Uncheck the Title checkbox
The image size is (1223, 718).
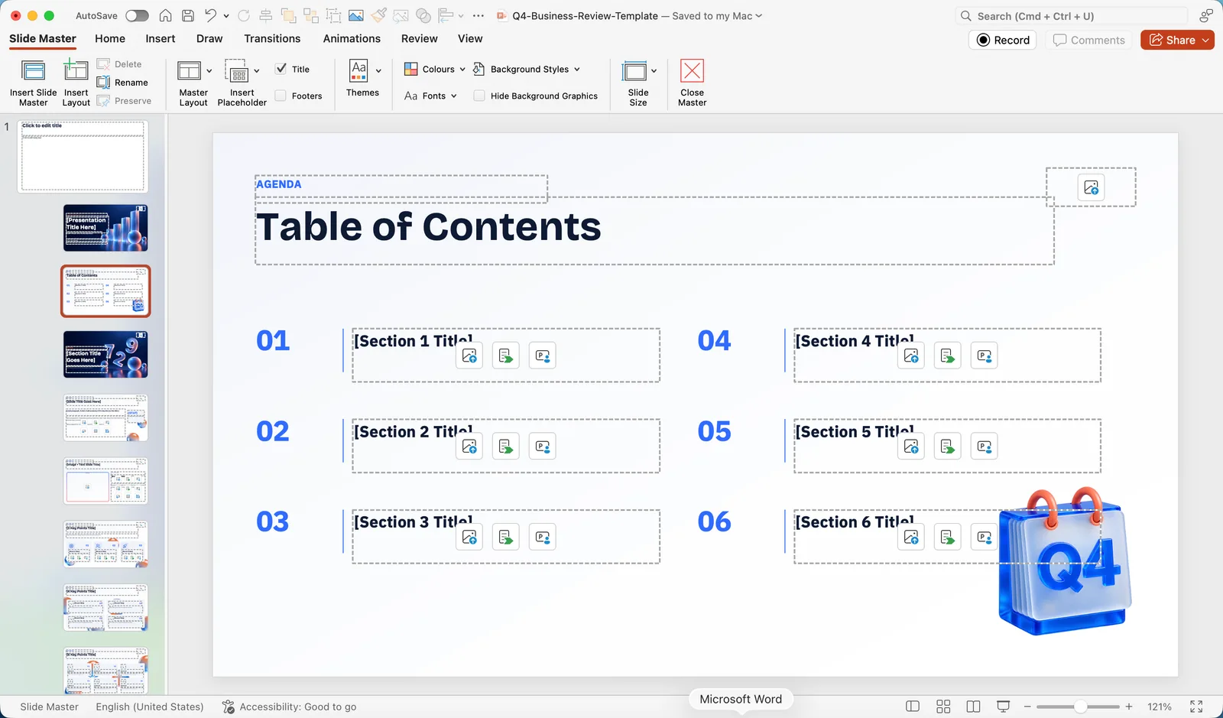click(x=281, y=69)
